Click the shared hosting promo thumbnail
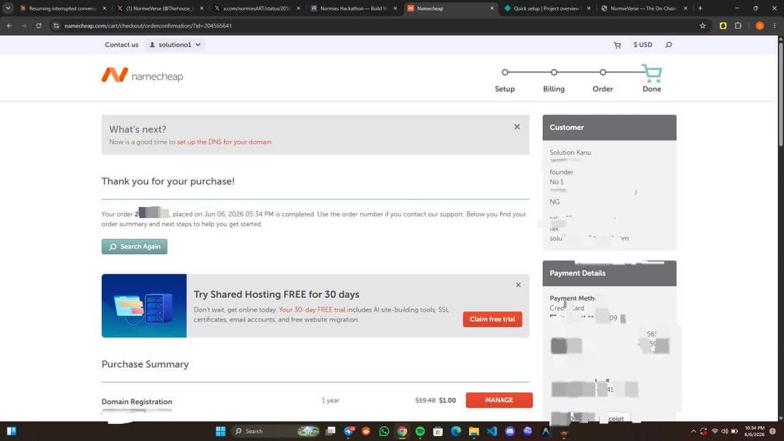Viewport: 784px width, 441px height. tap(144, 306)
